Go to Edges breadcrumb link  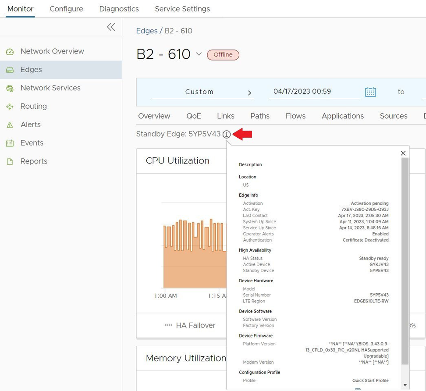(x=146, y=31)
